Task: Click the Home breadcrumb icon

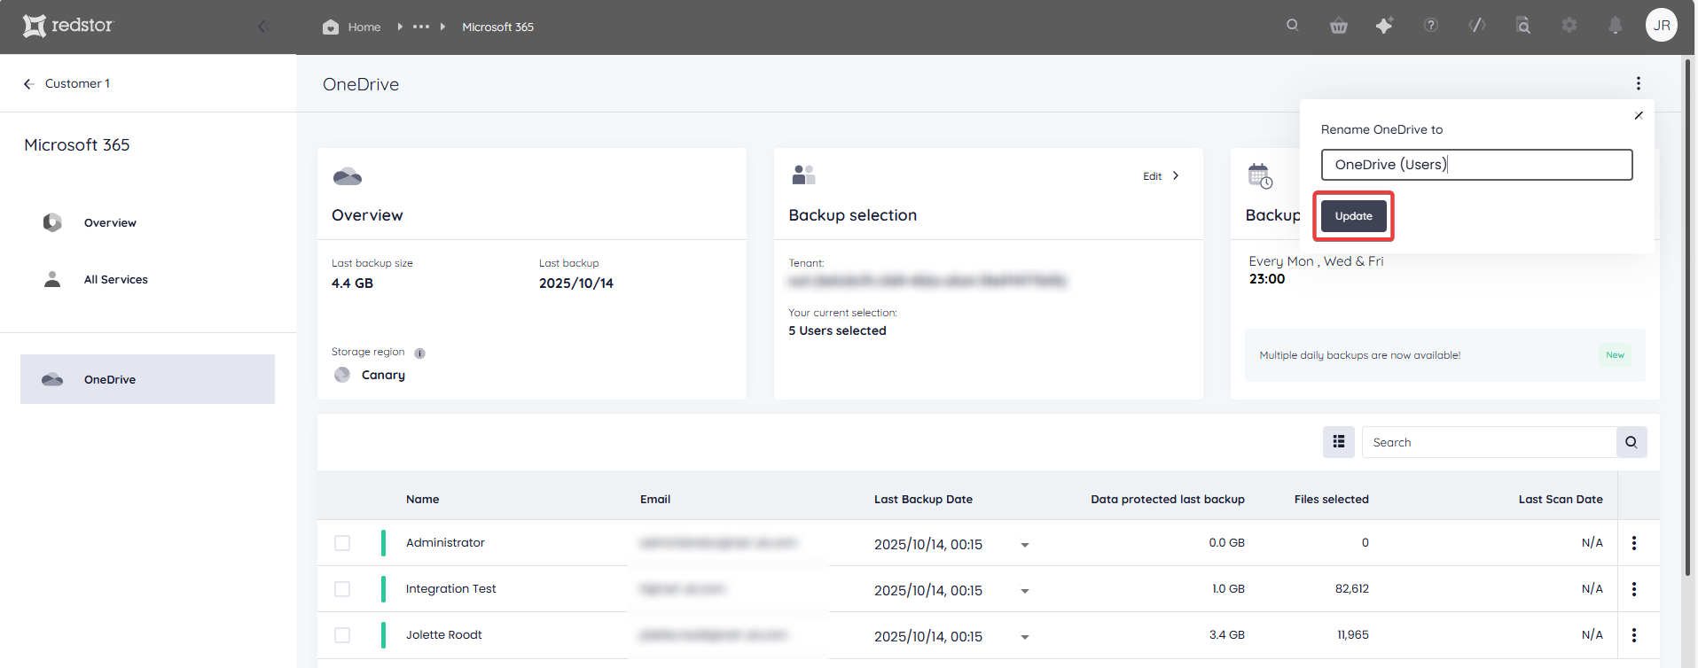Action: click(x=331, y=27)
